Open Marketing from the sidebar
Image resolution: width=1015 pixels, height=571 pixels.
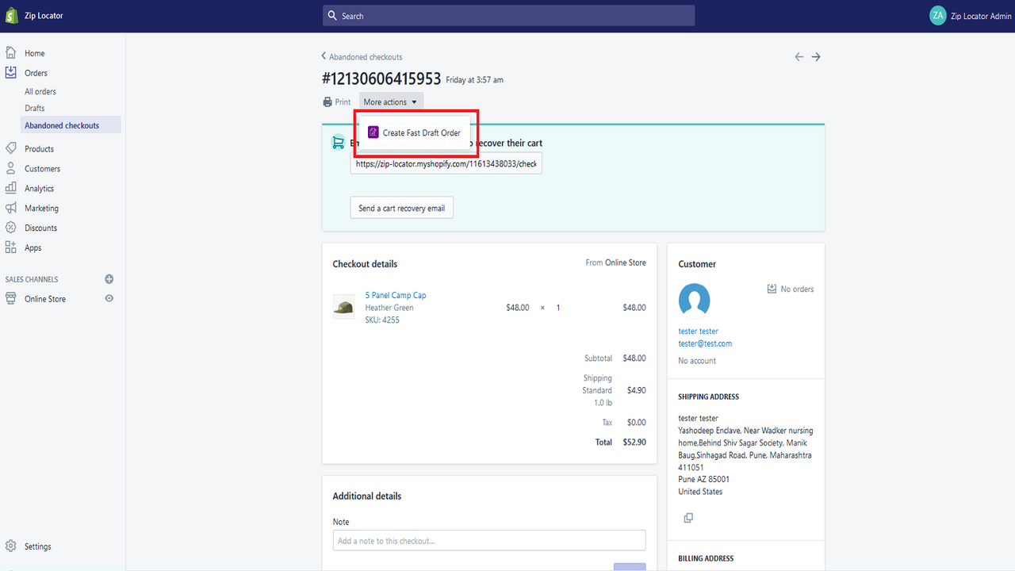41,209
